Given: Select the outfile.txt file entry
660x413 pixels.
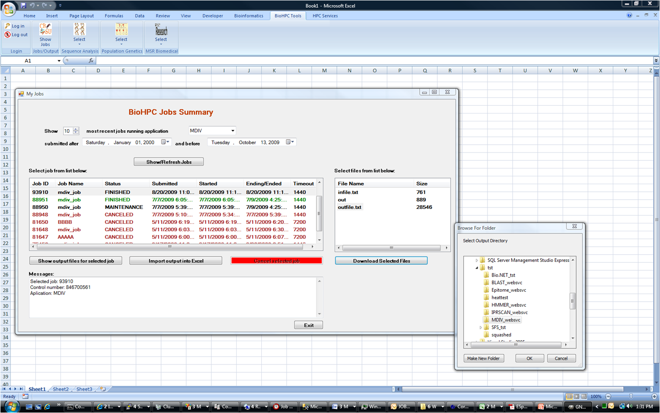Looking at the screenshot, I should point(350,207).
